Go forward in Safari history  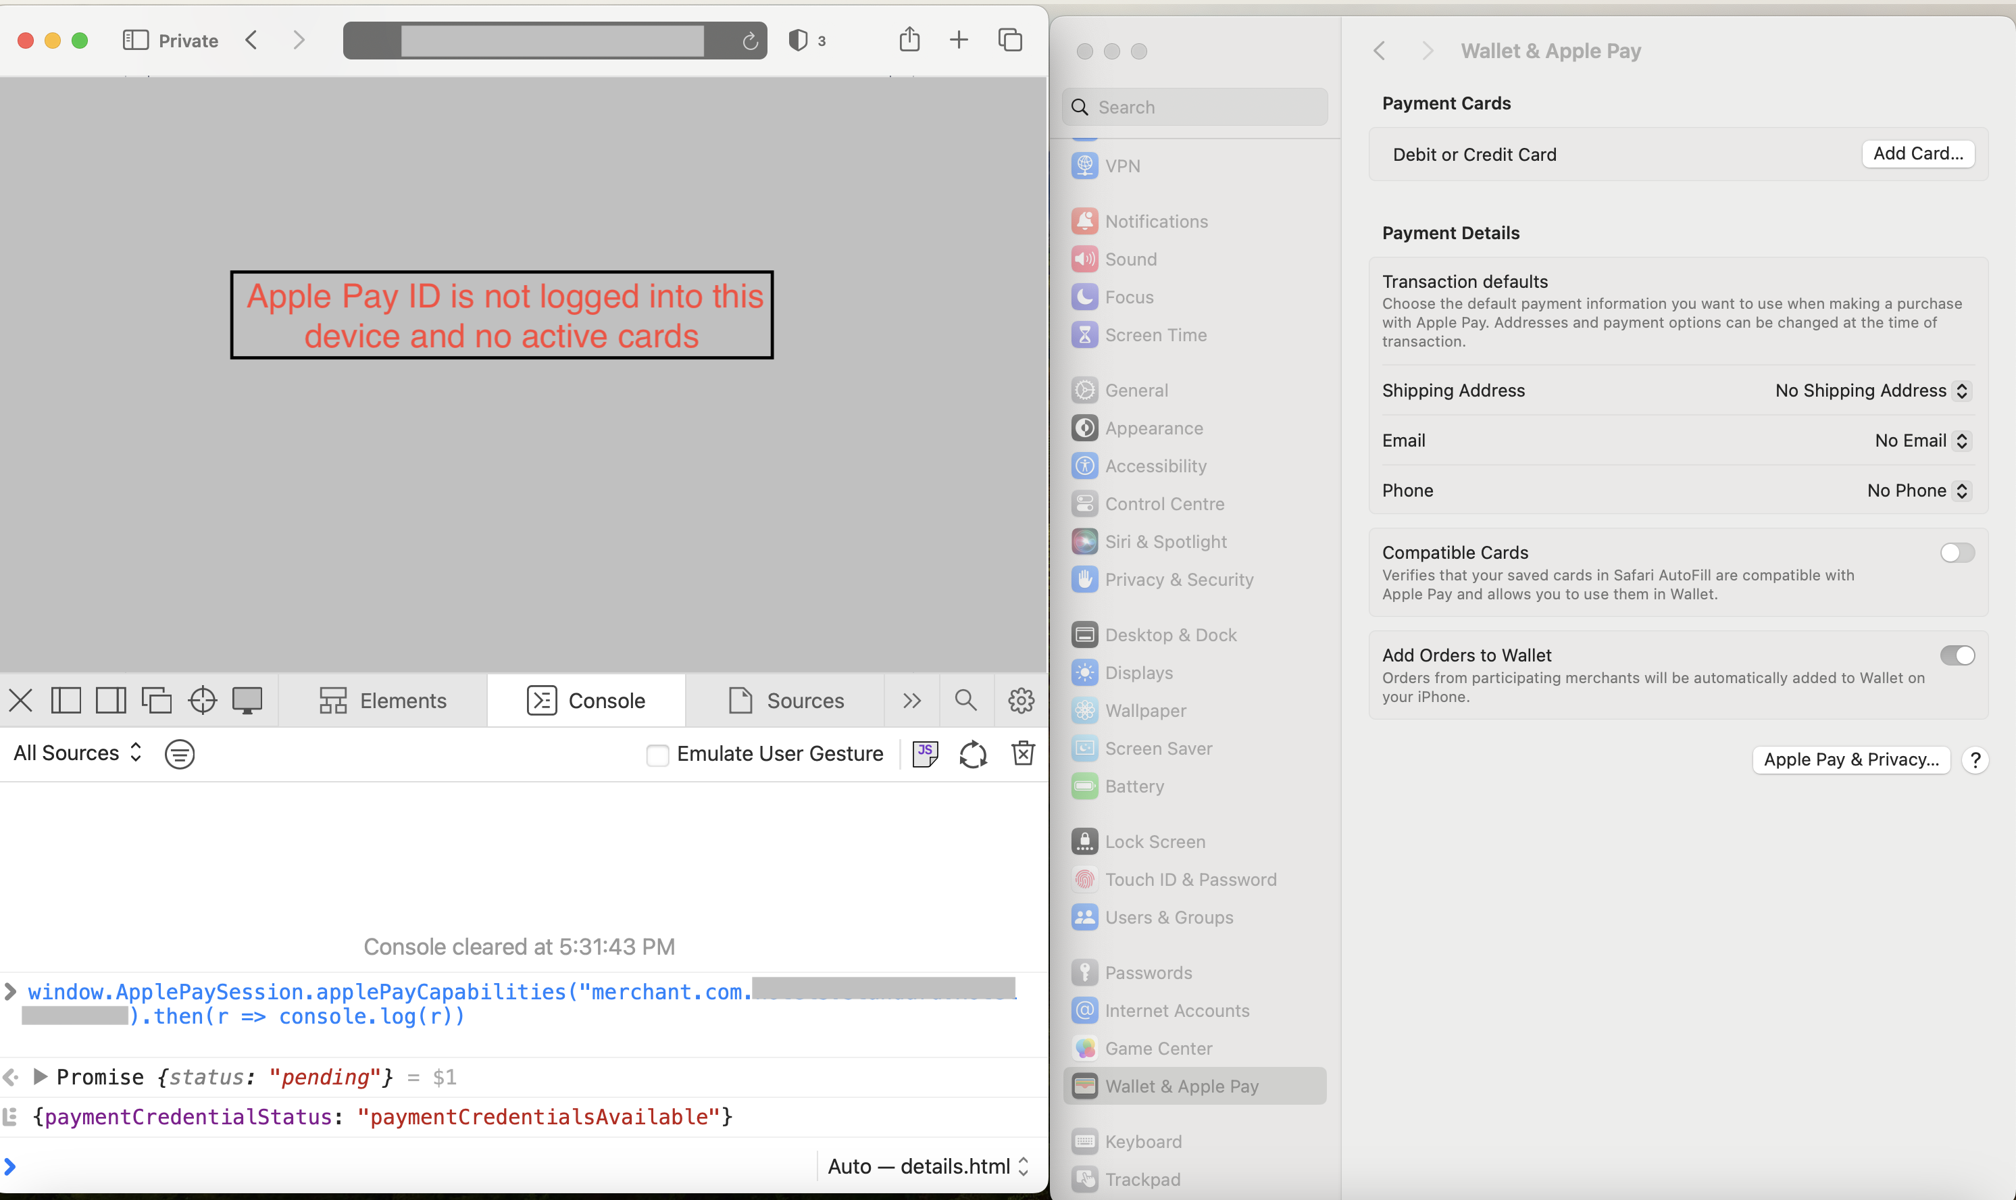tap(298, 41)
